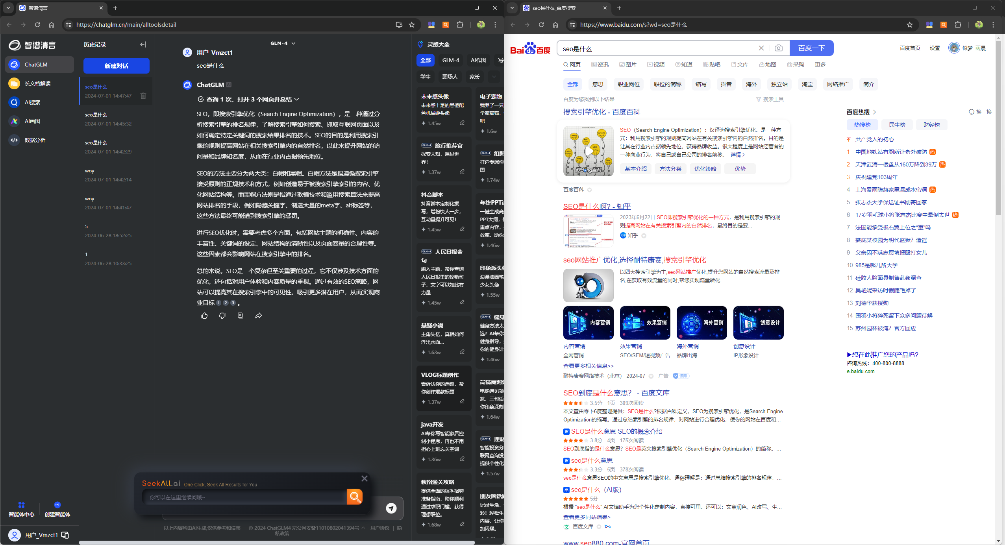Clear the Baidu search box text
Viewport: 1005px width, 545px height.
pyautogui.click(x=761, y=48)
